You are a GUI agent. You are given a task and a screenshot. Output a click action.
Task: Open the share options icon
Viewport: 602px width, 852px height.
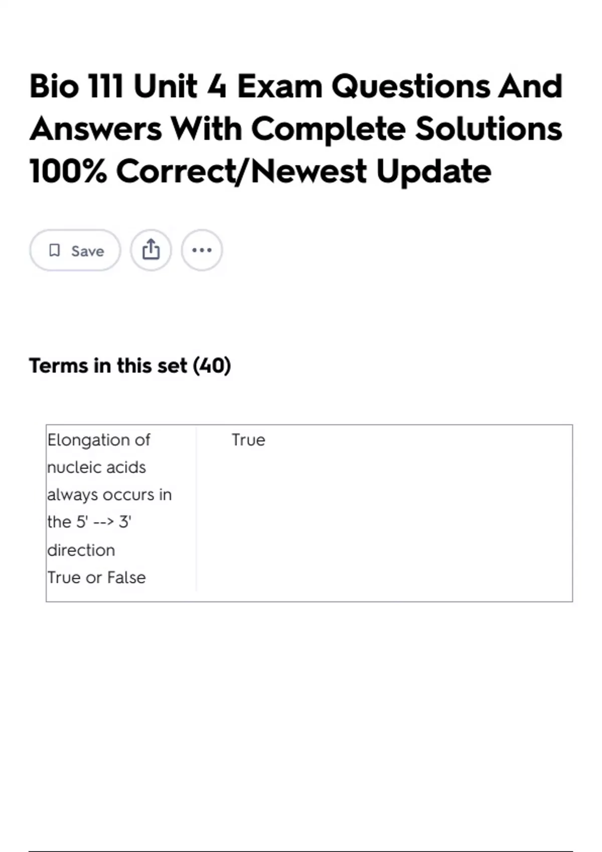coord(151,250)
